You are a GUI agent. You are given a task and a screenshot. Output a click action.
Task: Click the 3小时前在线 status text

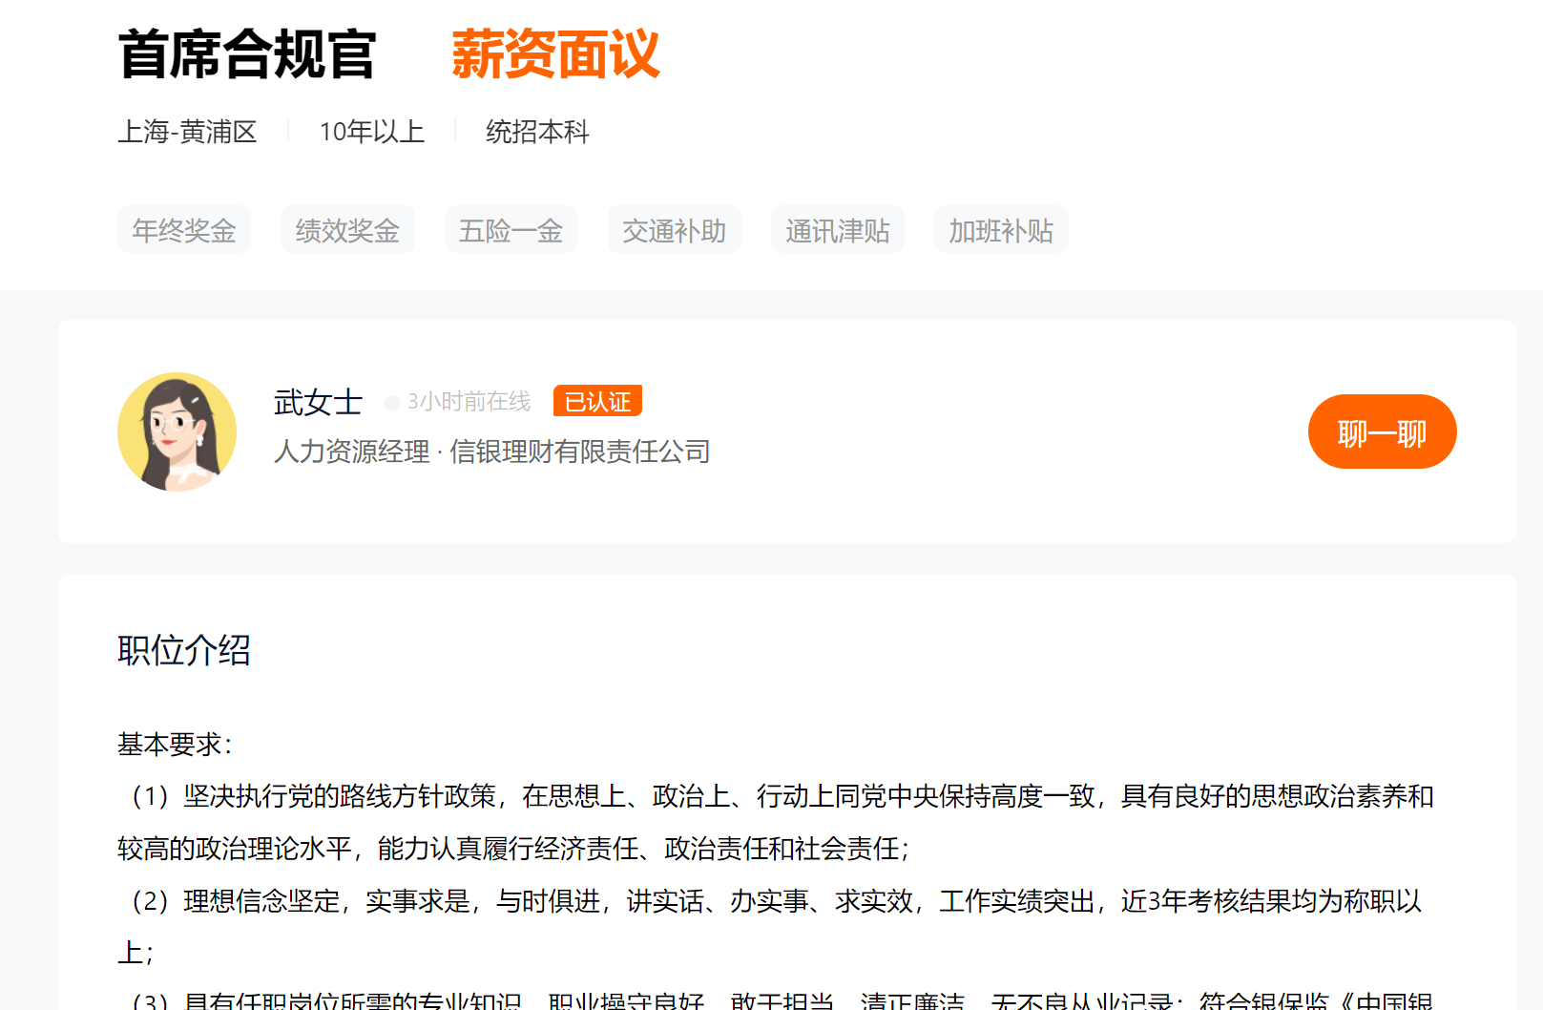[469, 402]
